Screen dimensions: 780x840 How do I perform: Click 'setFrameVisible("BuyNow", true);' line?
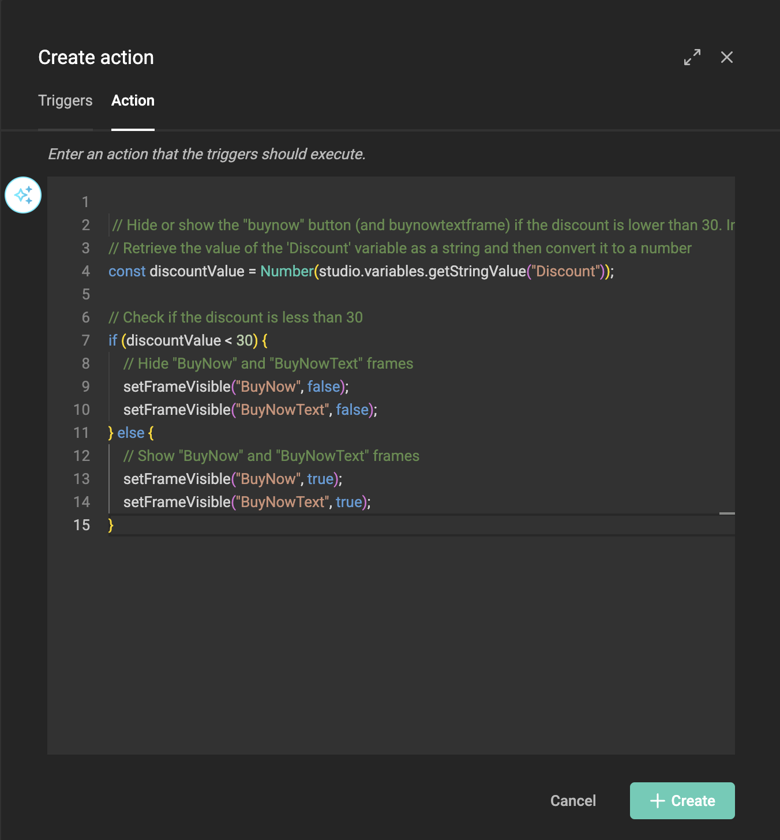click(233, 479)
